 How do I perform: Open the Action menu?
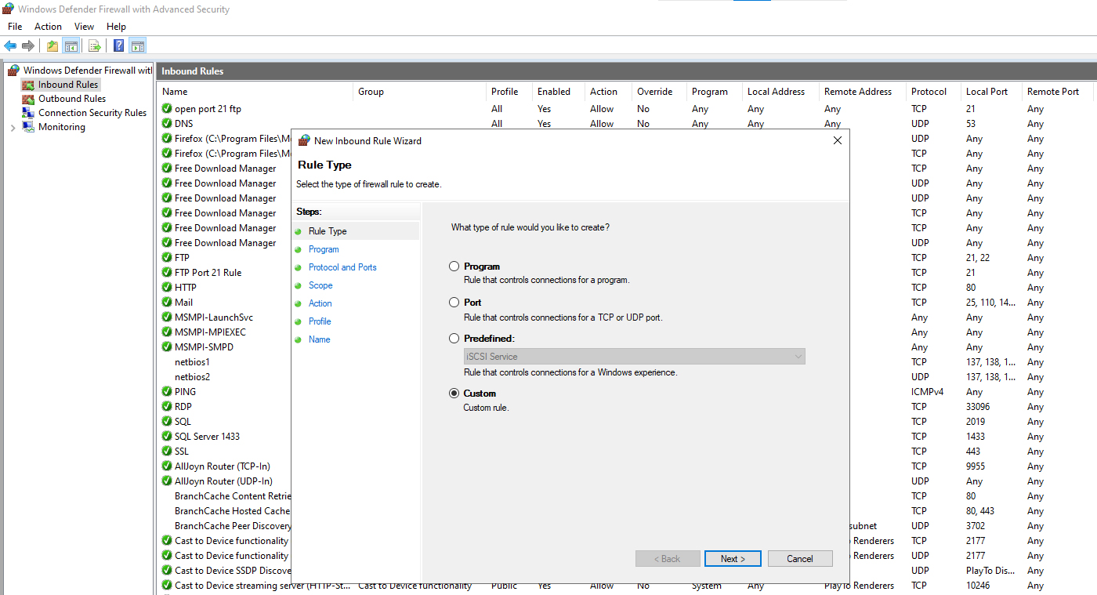click(48, 27)
